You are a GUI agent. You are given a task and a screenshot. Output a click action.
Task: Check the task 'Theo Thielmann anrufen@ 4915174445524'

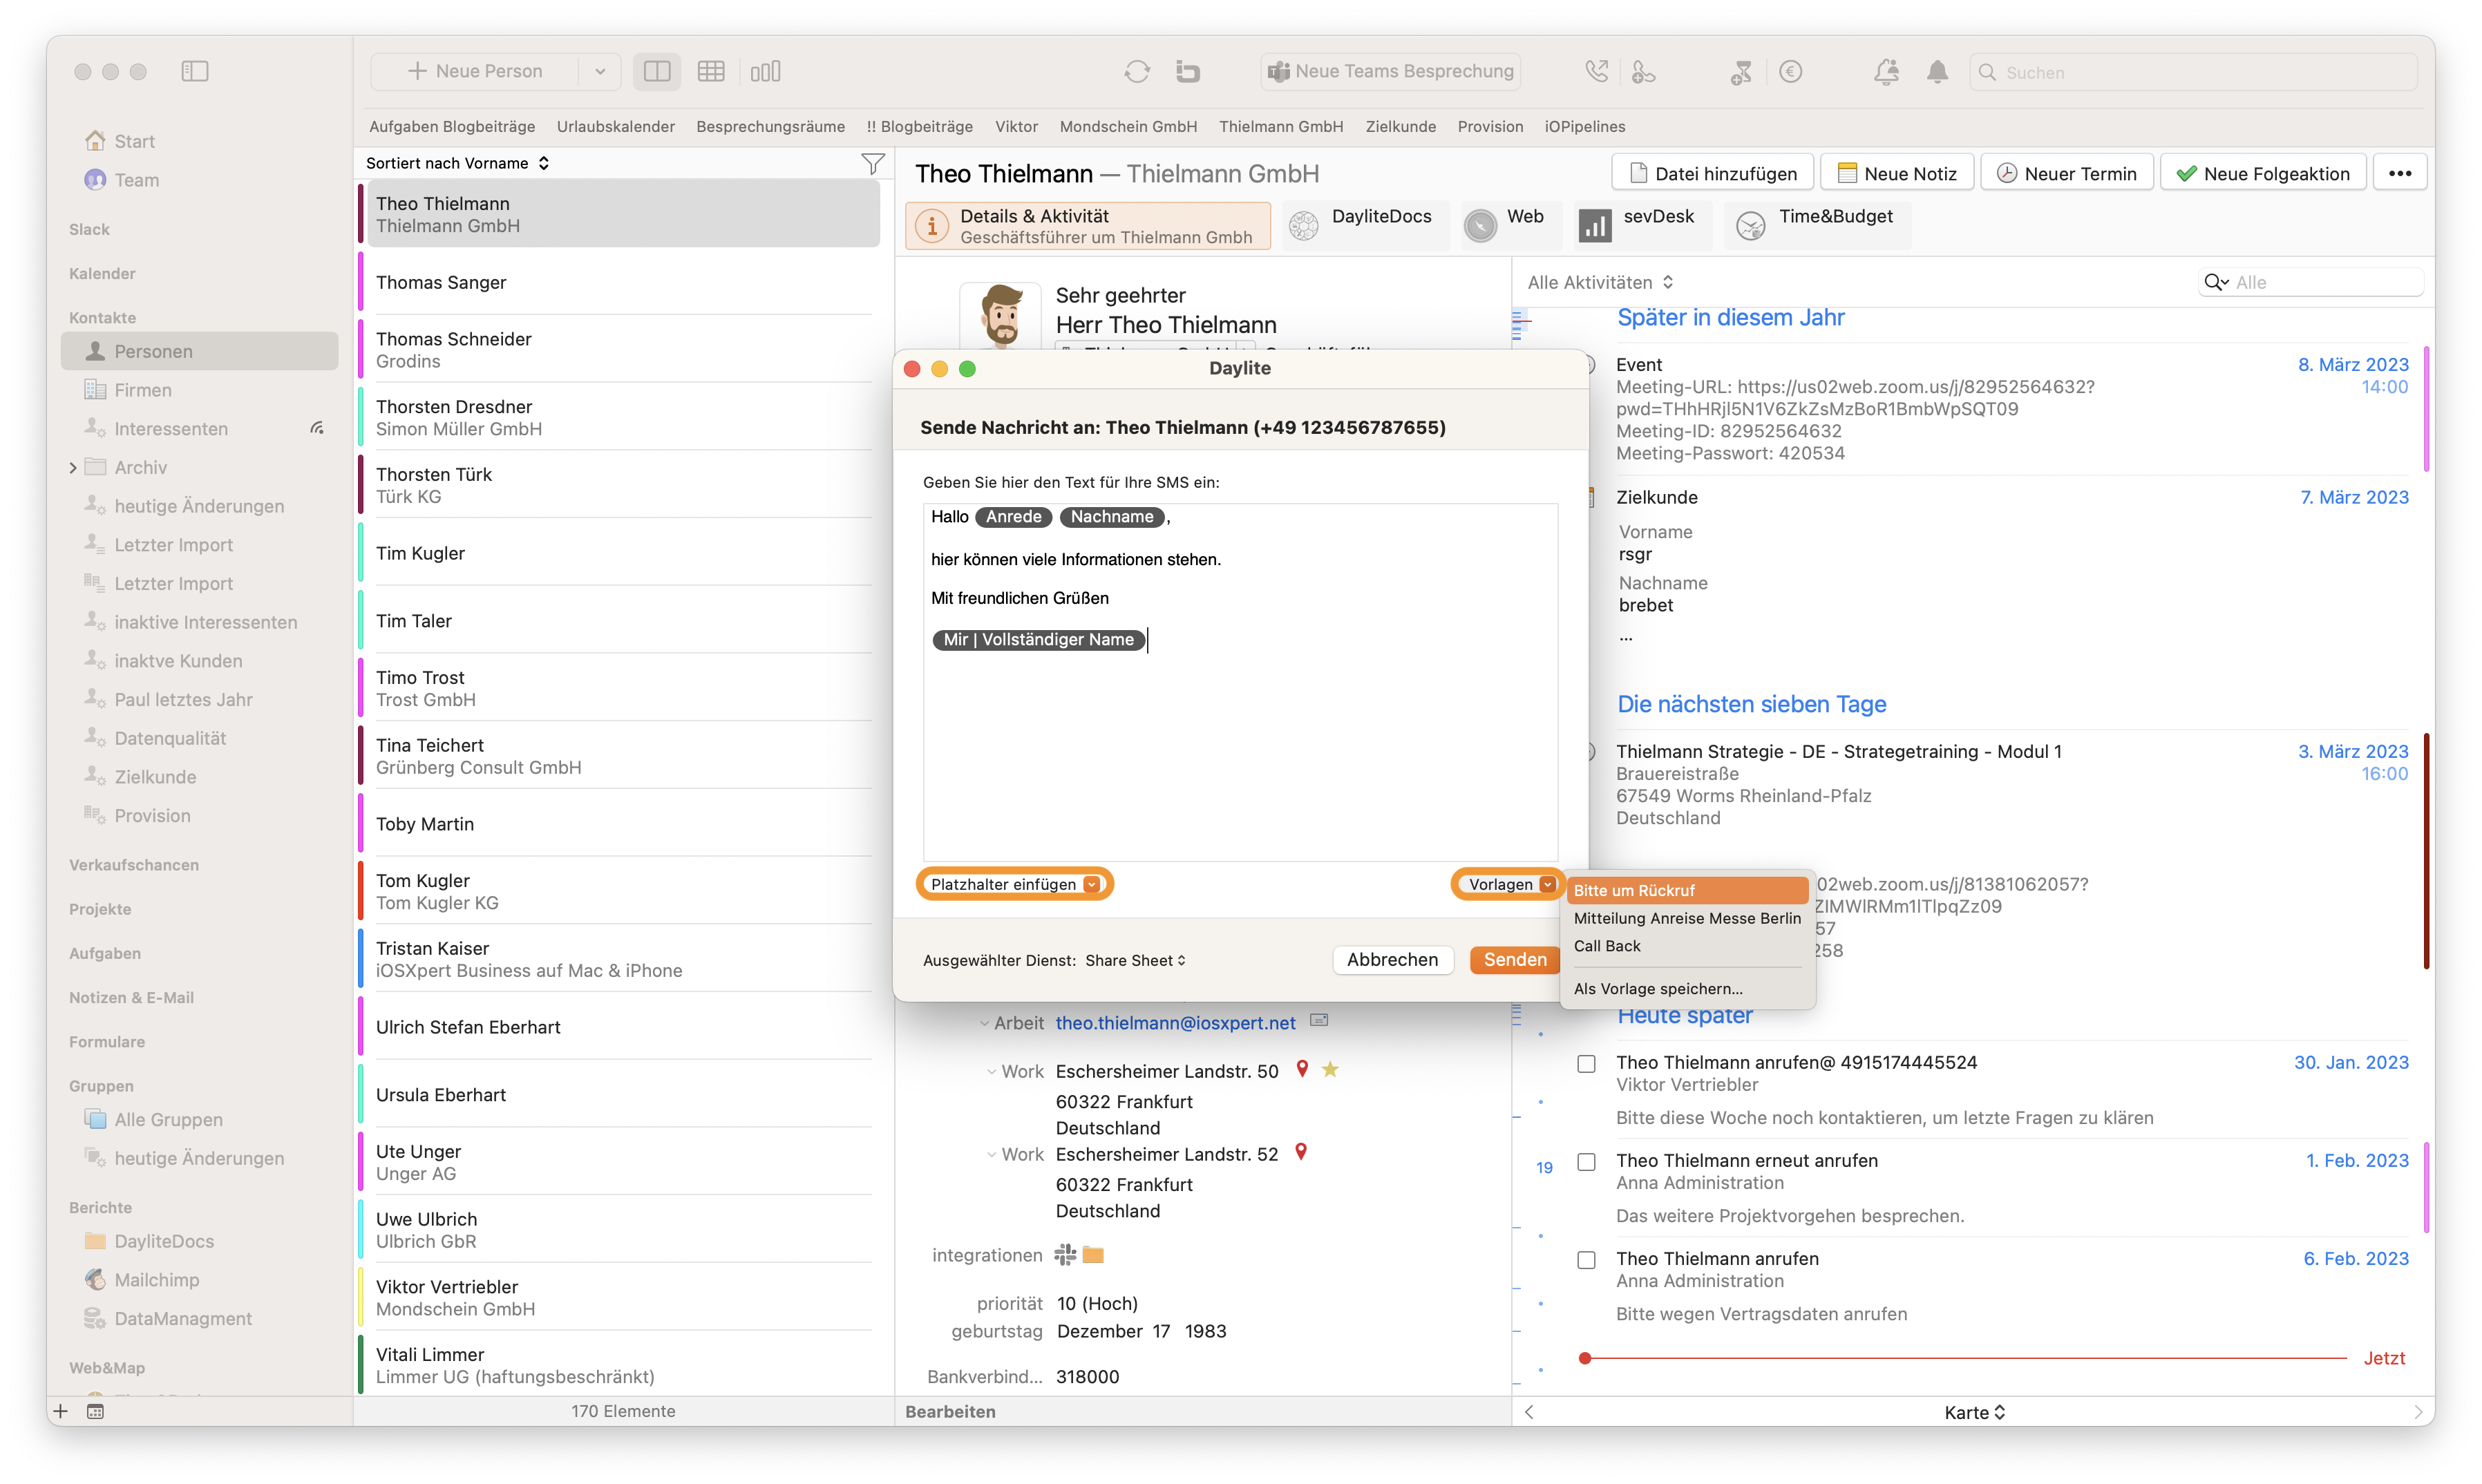1586,1063
